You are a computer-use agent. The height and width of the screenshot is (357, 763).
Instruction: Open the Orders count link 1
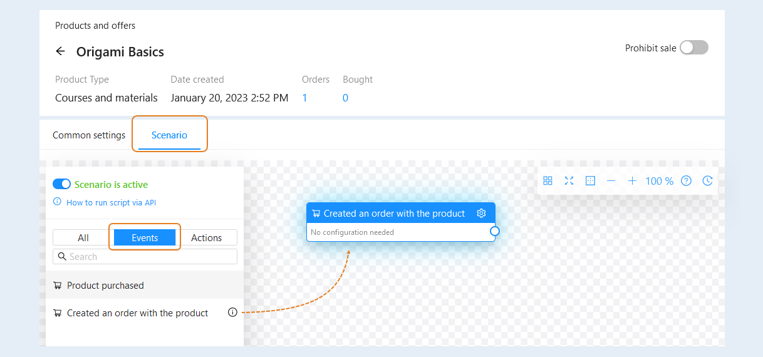coord(304,98)
